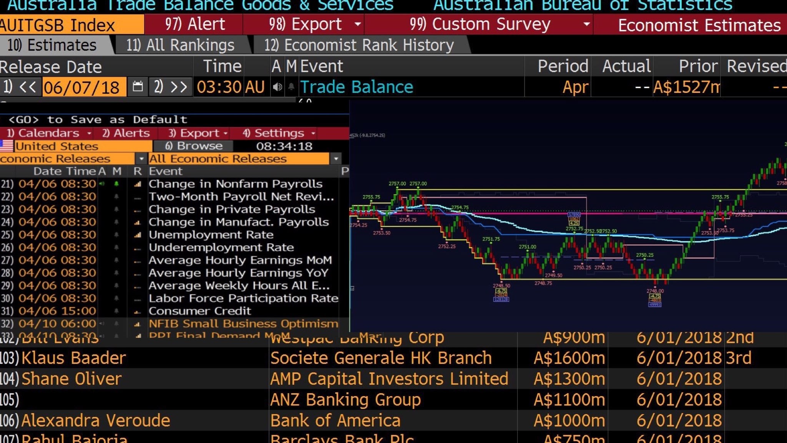Click the cyan Trade Balance event link
This screenshot has width=787, height=443.
coord(356,87)
